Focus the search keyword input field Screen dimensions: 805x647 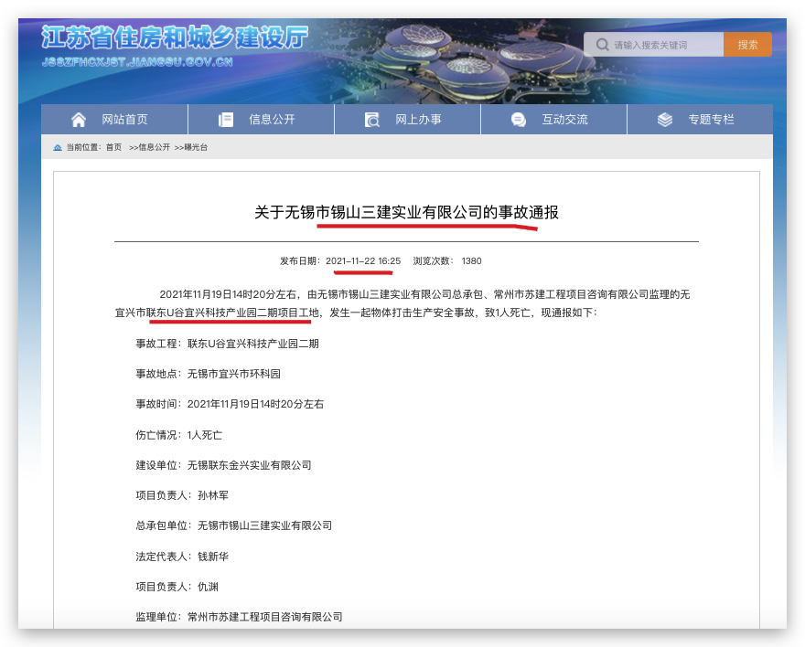click(664, 45)
